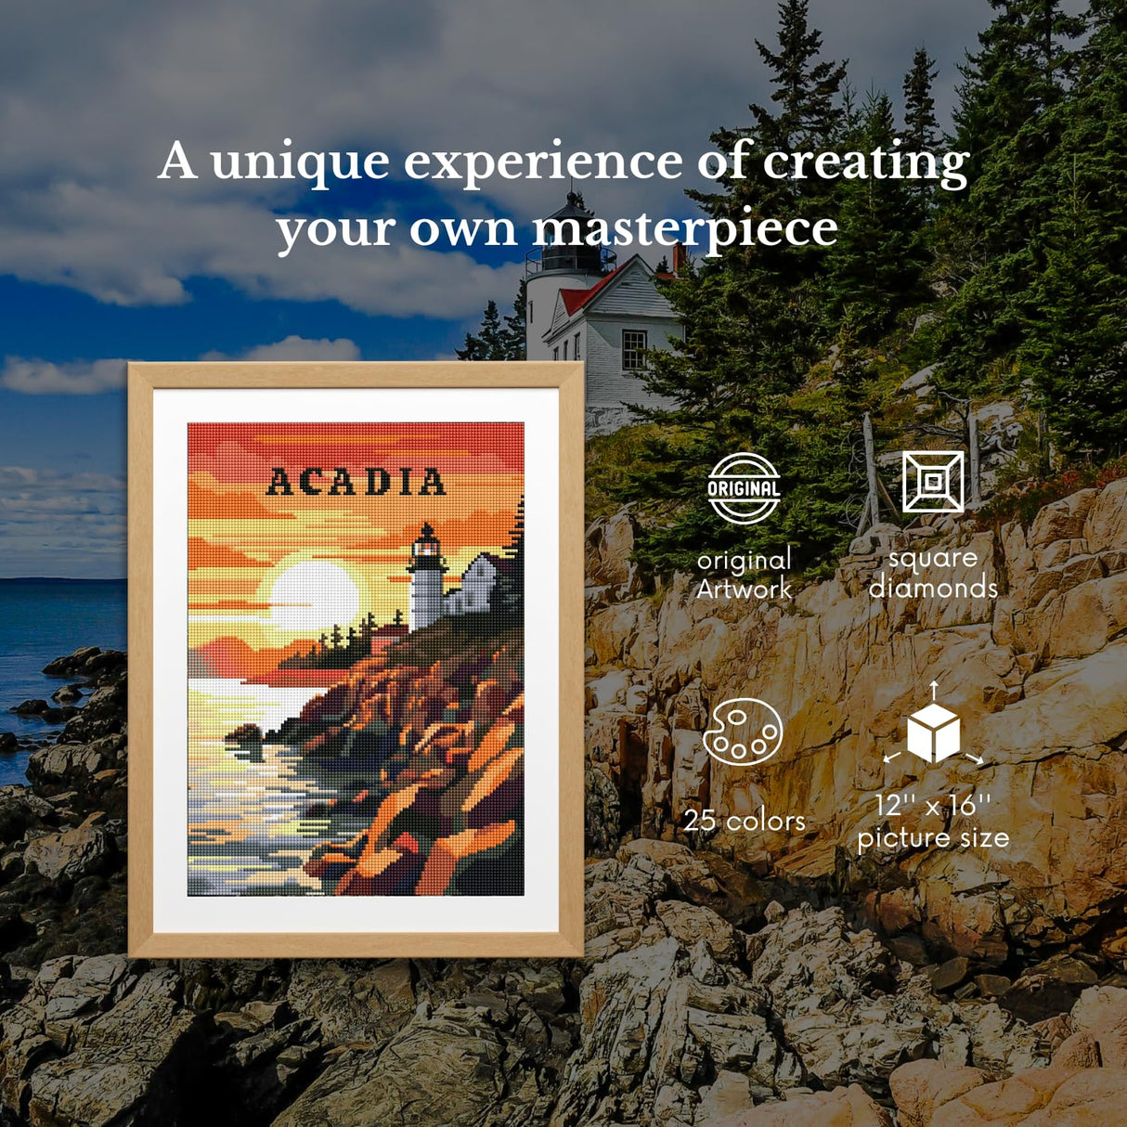Select the paint palette icon
1127x1127 pixels.
click(x=743, y=732)
